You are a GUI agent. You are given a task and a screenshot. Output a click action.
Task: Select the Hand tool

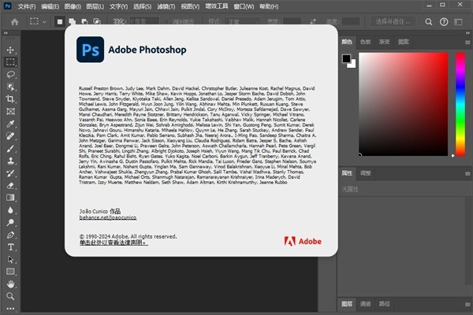[10, 284]
